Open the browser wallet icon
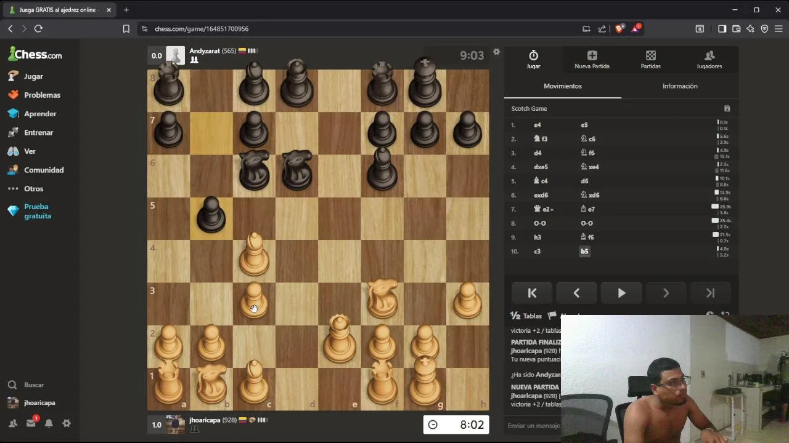 tap(736, 28)
